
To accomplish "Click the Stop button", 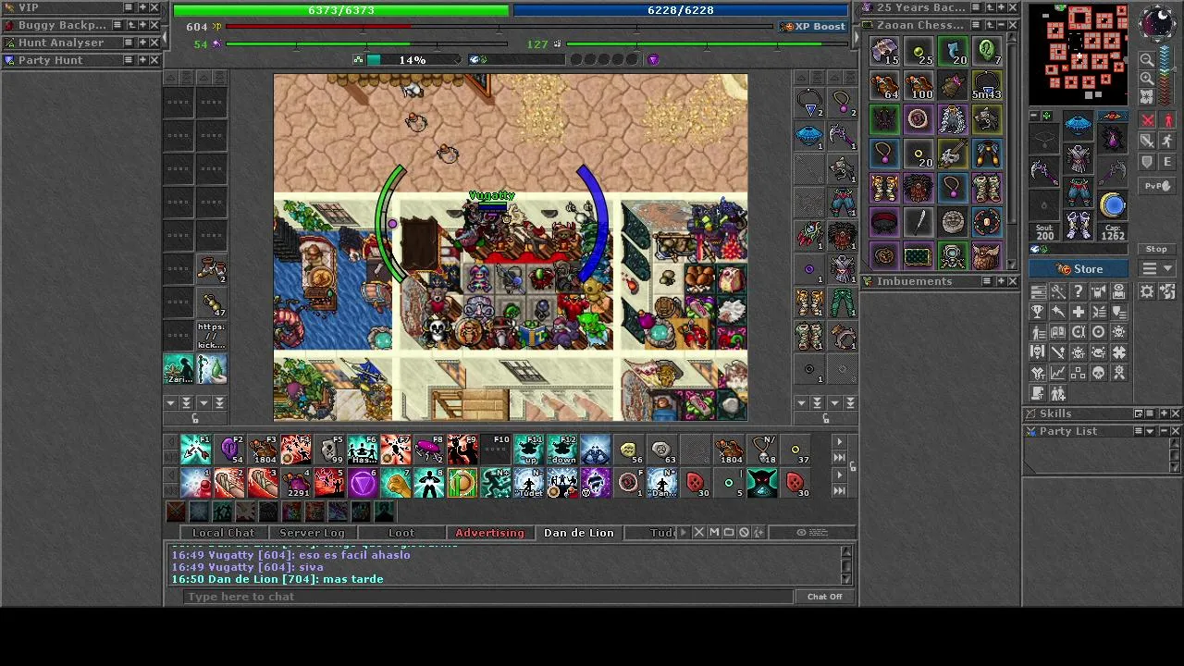I will point(1156,249).
